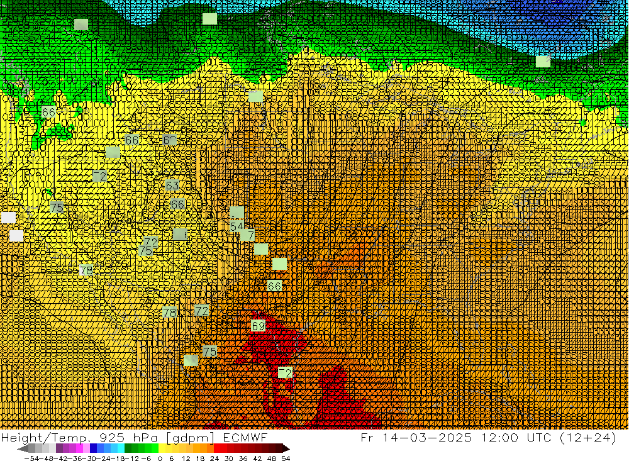Click the '-6' tick label on the color scale
629x461 pixels.
(x=145, y=458)
